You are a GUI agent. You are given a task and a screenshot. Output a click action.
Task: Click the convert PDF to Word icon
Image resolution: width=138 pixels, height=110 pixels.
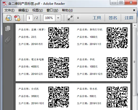(8, 18)
